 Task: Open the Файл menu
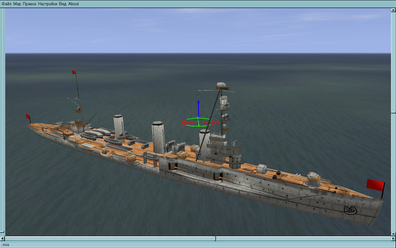coord(7,4)
